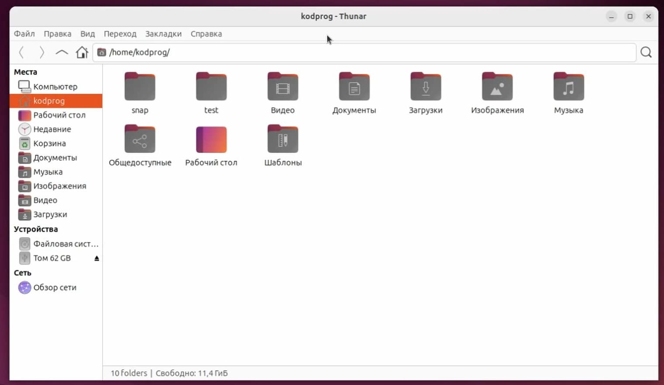Image resolution: width=664 pixels, height=385 pixels.
Task: Select the Документы folder icon in main pane
Action: pos(354,86)
